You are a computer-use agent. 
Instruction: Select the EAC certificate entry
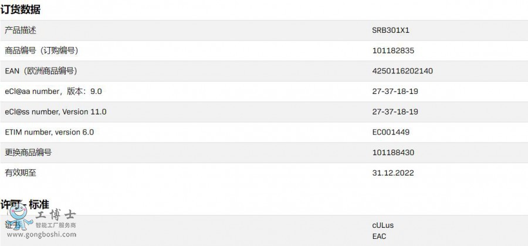[380, 237]
